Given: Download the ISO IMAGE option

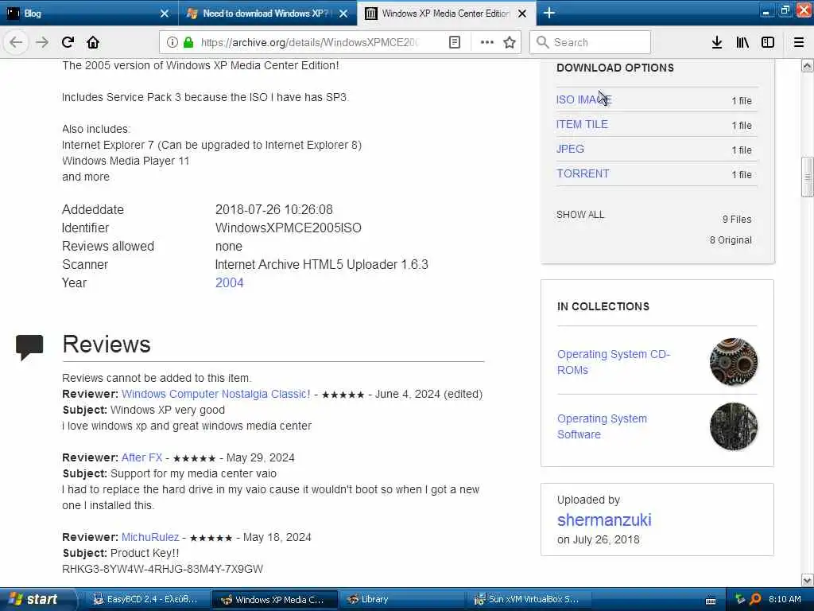Looking at the screenshot, I should click(583, 99).
